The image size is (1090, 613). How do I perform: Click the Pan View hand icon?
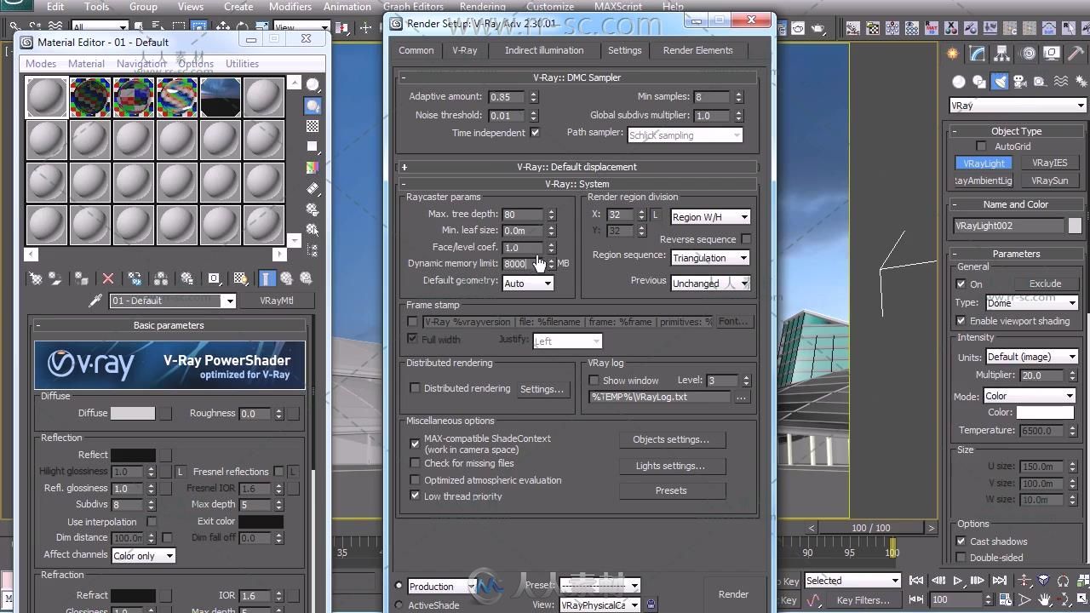(1045, 599)
